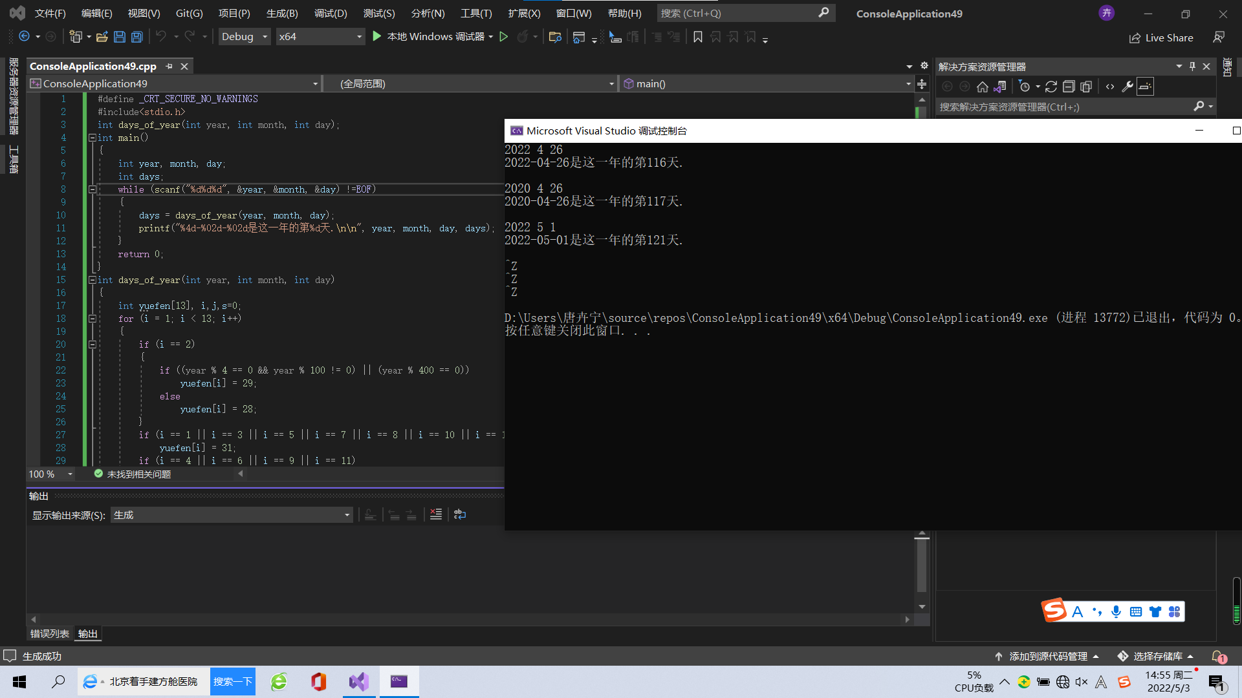Screen dimensions: 1242x698
Task: Click Sync refresh icon in Solution Explorer
Action: [1051, 87]
